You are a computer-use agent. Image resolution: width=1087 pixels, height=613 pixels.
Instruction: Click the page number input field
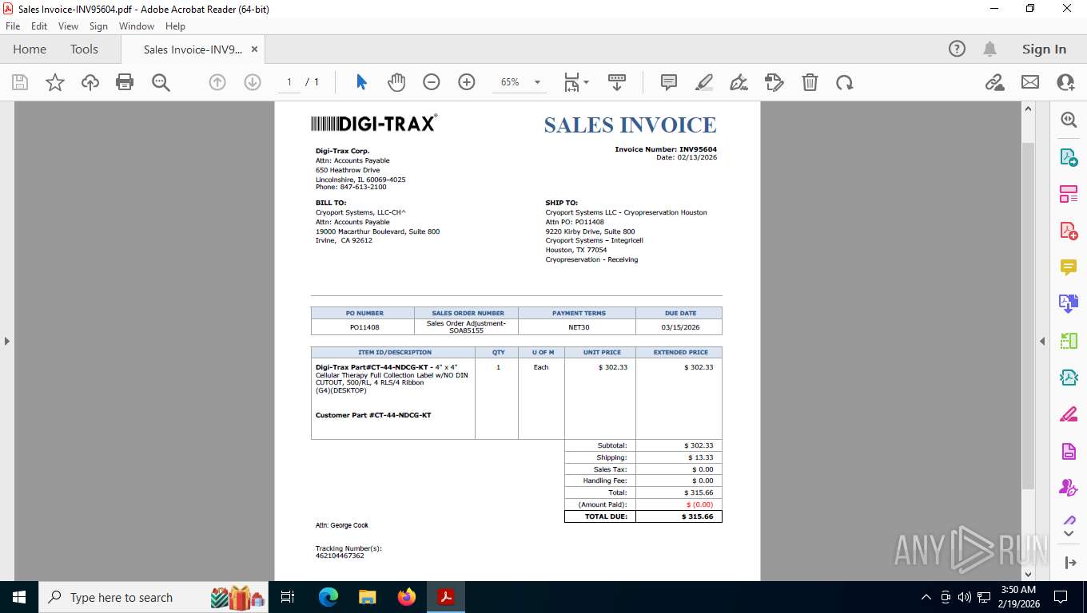[289, 82]
